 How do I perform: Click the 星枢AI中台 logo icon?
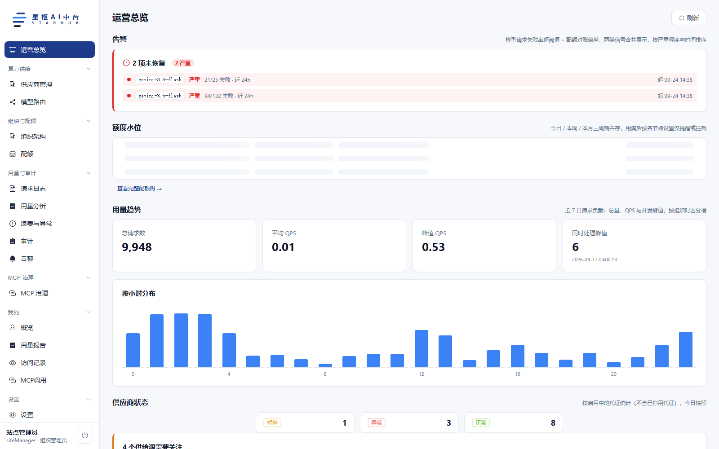[x=19, y=19]
